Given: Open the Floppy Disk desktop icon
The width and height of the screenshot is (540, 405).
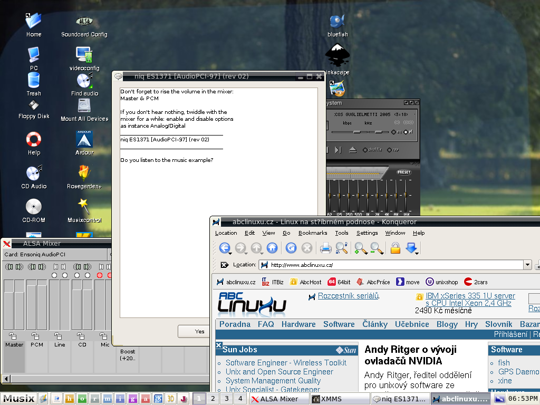Looking at the screenshot, I should coord(34,110).
